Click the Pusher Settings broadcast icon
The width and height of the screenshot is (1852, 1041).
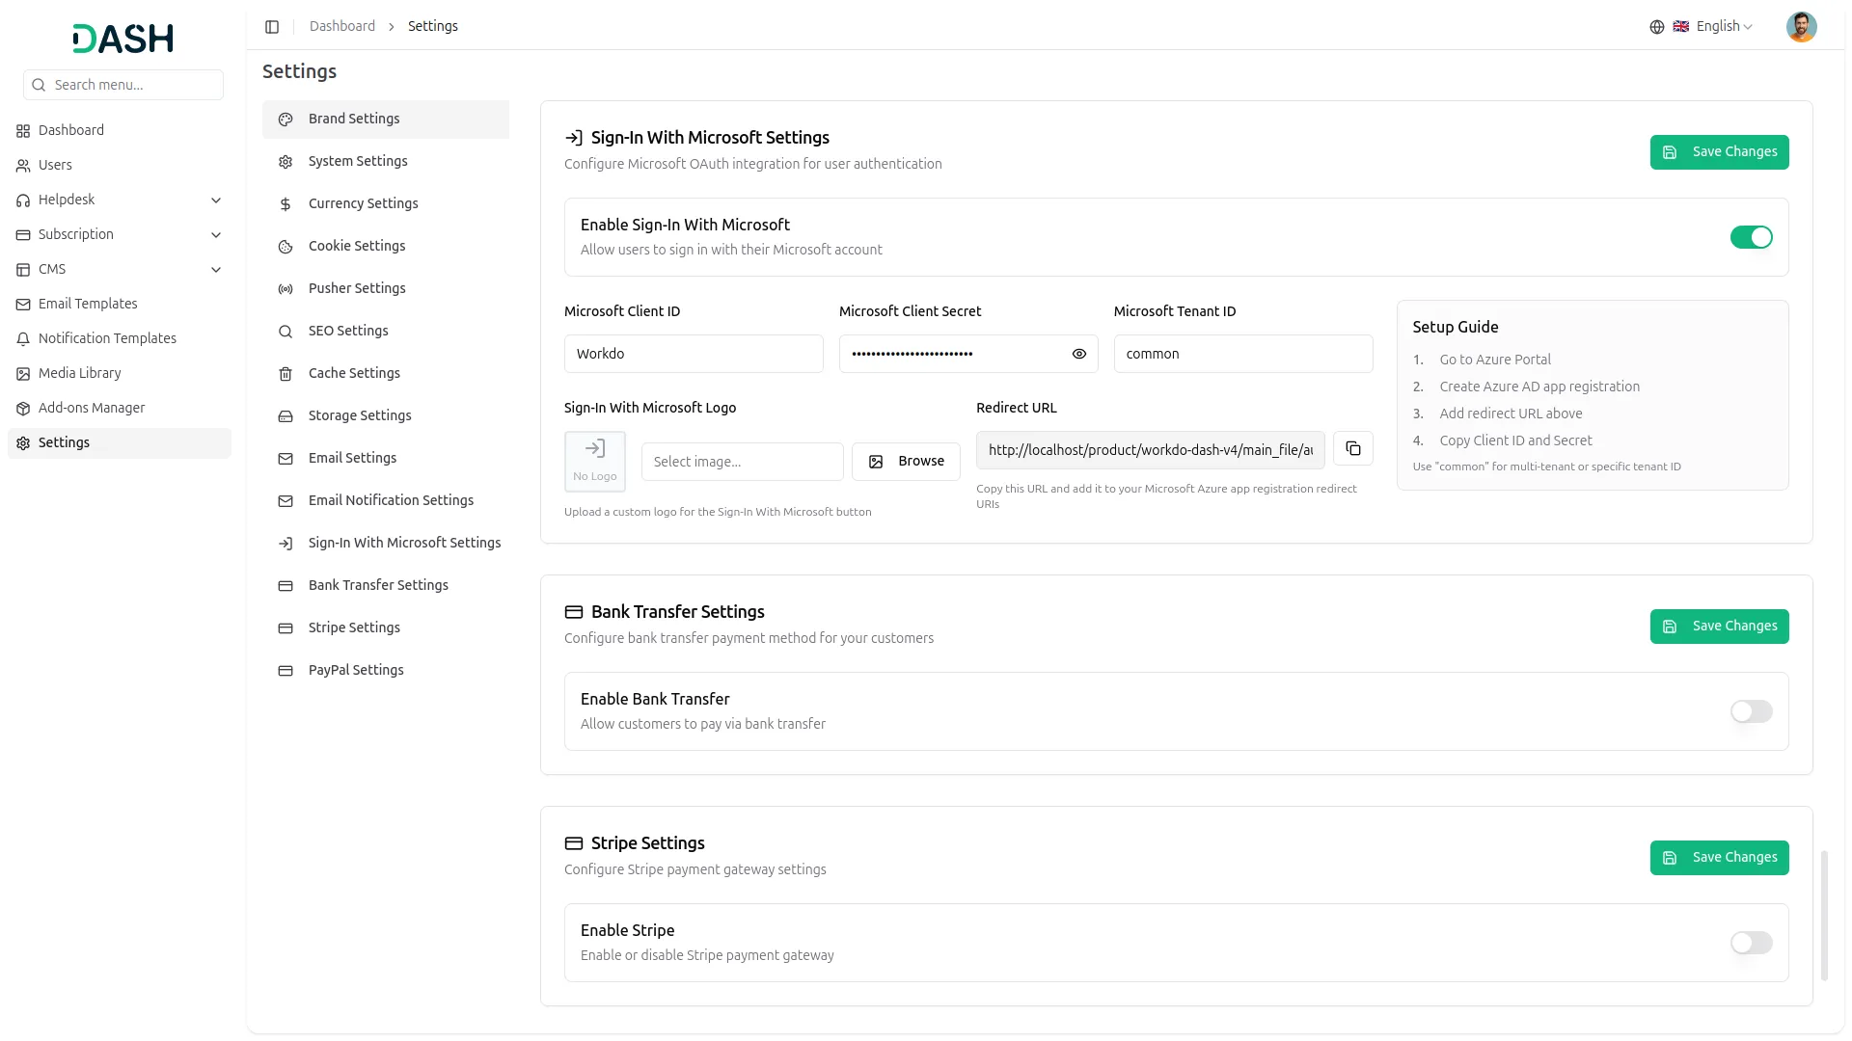coord(286,289)
